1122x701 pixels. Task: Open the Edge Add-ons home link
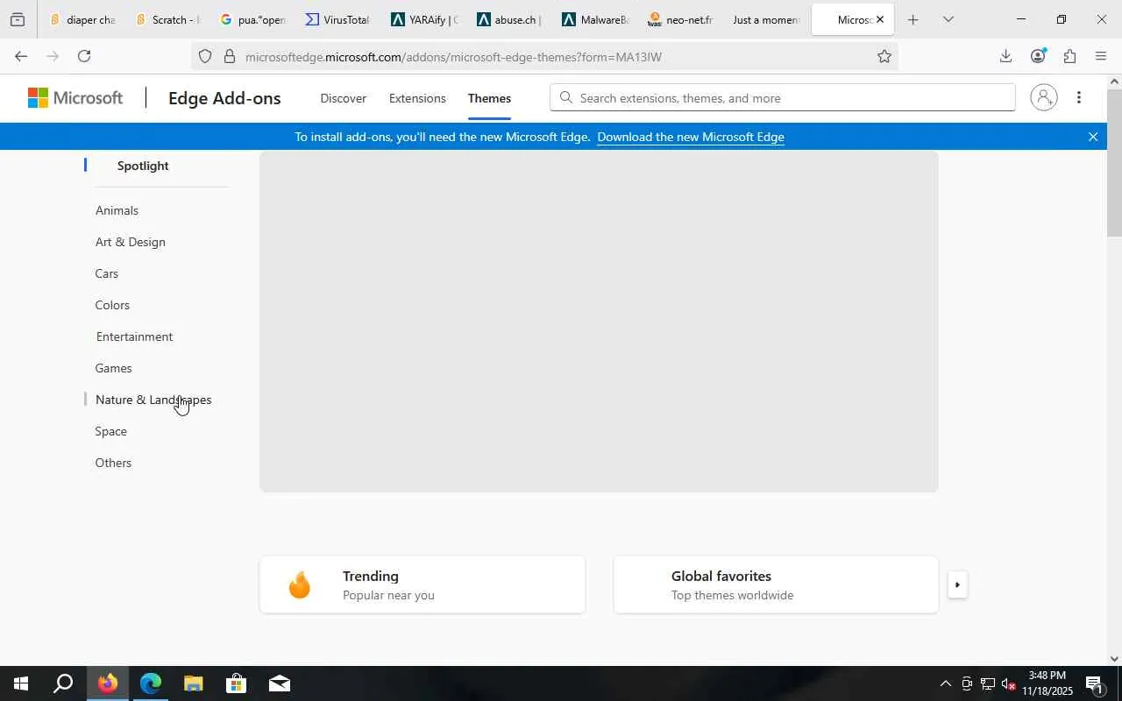(x=224, y=98)
